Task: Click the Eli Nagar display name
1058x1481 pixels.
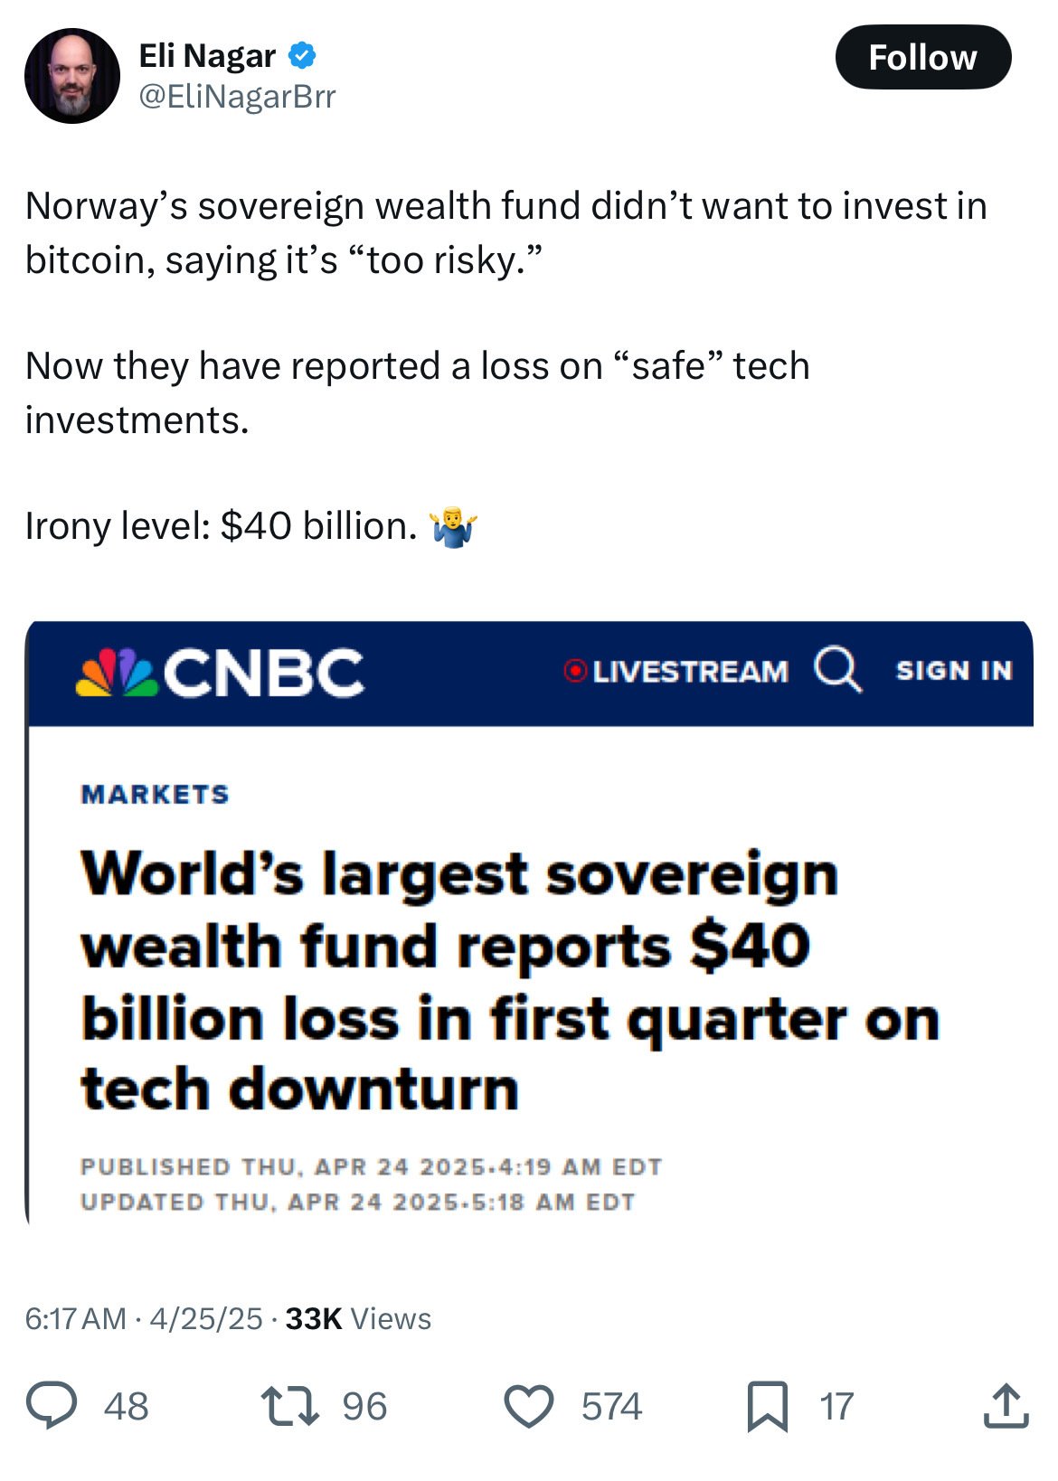Action: click(x=207, y=56)
